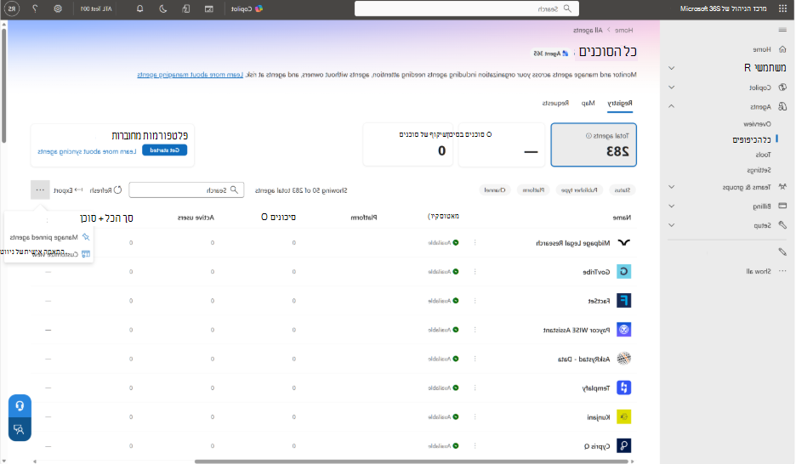The image size is (796, 464).
Task: Open Learn more about managing agents link
Action: (x=190, y=75)
